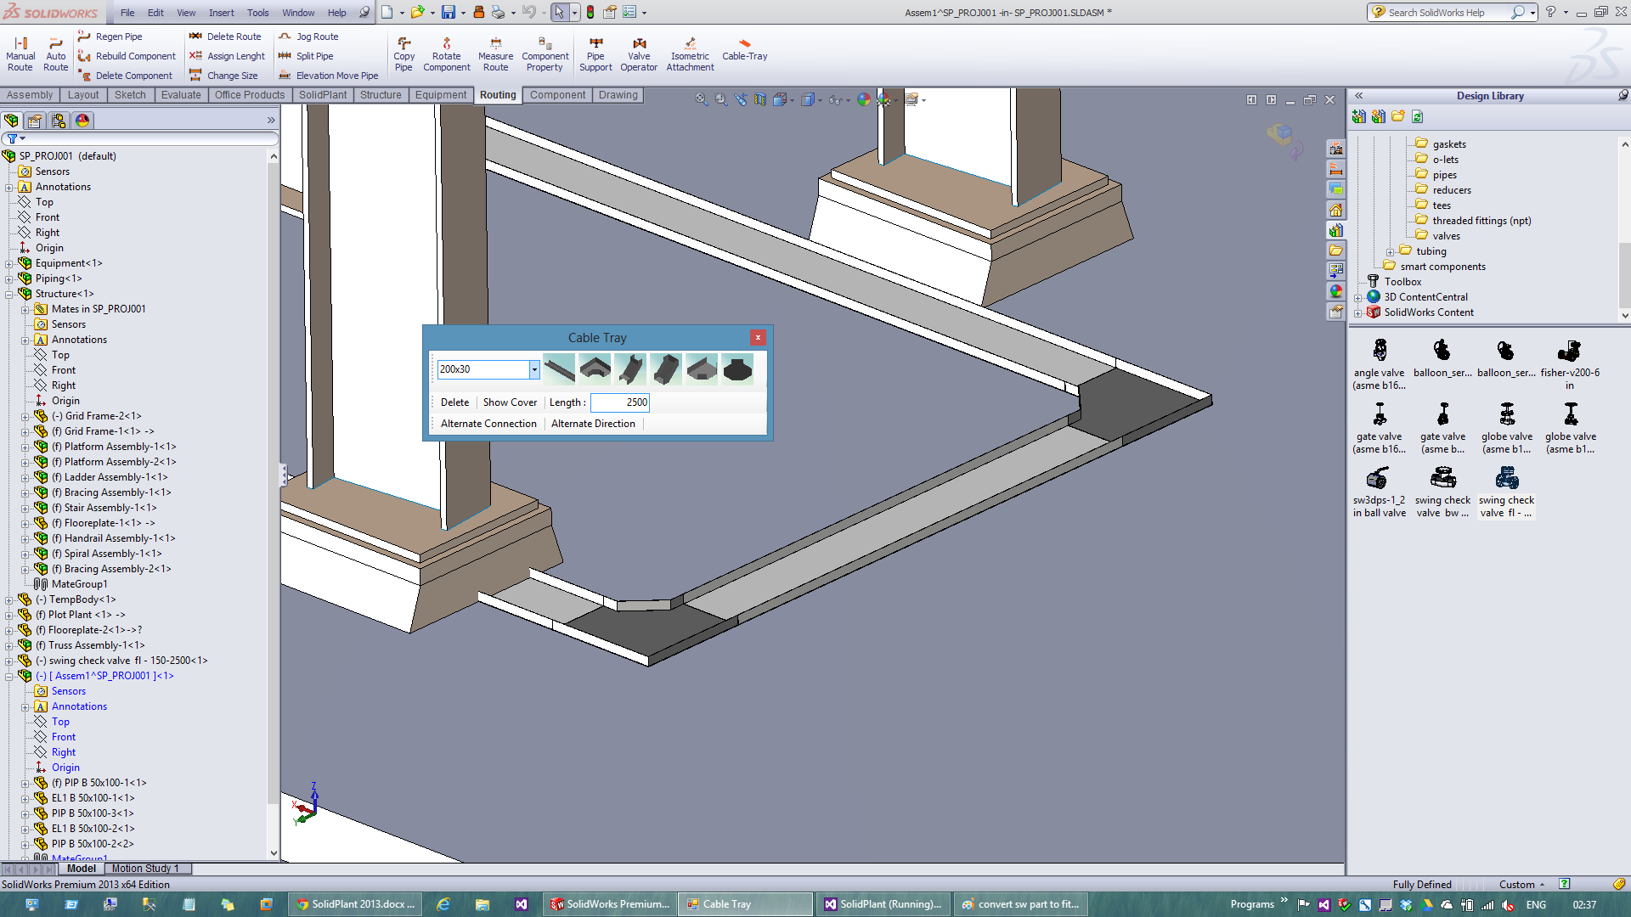Collapse the Design Library task pane
Viewport: 1631px width, 917px height.
1358,96
